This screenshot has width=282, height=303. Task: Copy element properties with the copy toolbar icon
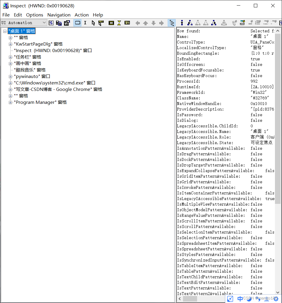pyautogui.click(x=57, y=23)
